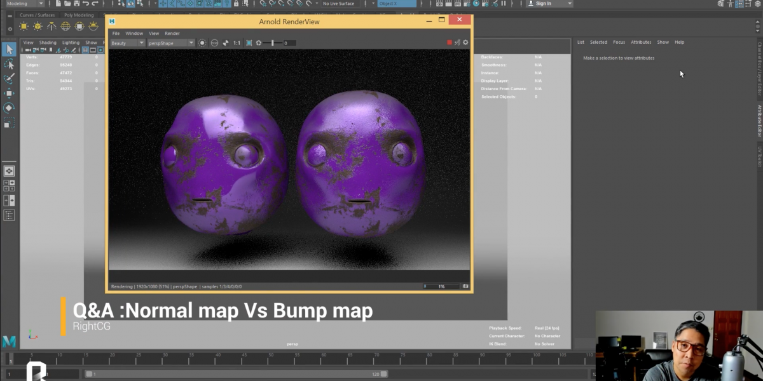
Task: Click the Open Scene folder icon
Action: pos(67,4)
